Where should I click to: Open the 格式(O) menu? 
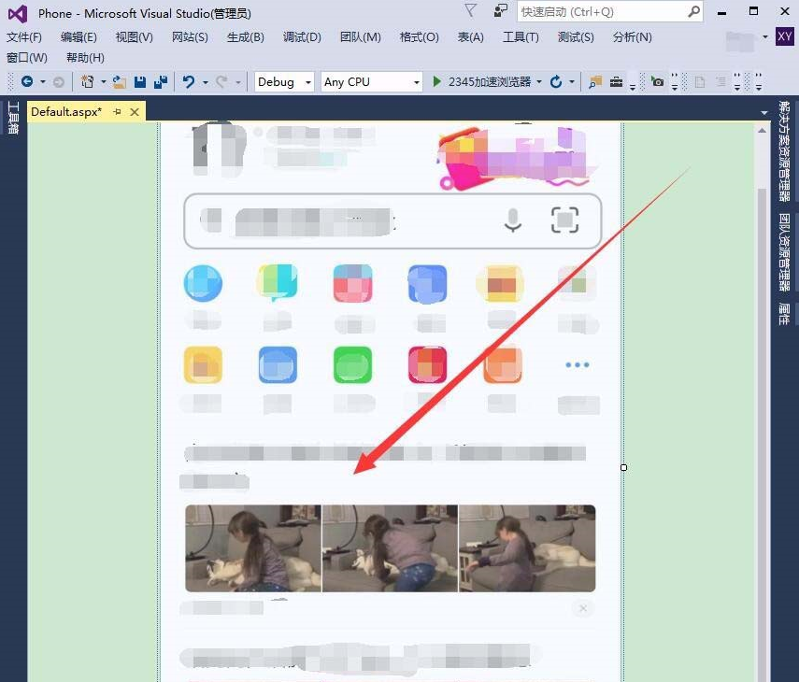419,36
